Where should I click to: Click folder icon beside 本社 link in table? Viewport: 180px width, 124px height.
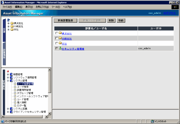tap(60, 43)
